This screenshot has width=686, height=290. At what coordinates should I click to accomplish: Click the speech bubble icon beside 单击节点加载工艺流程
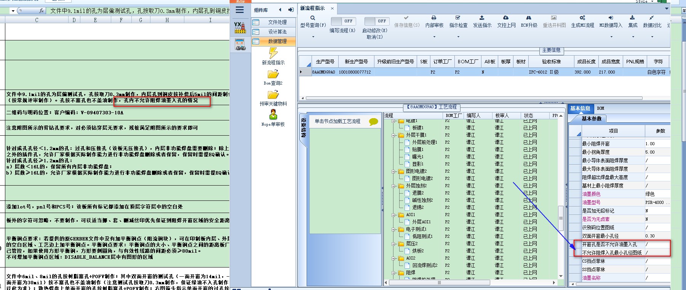click(373, 122)
